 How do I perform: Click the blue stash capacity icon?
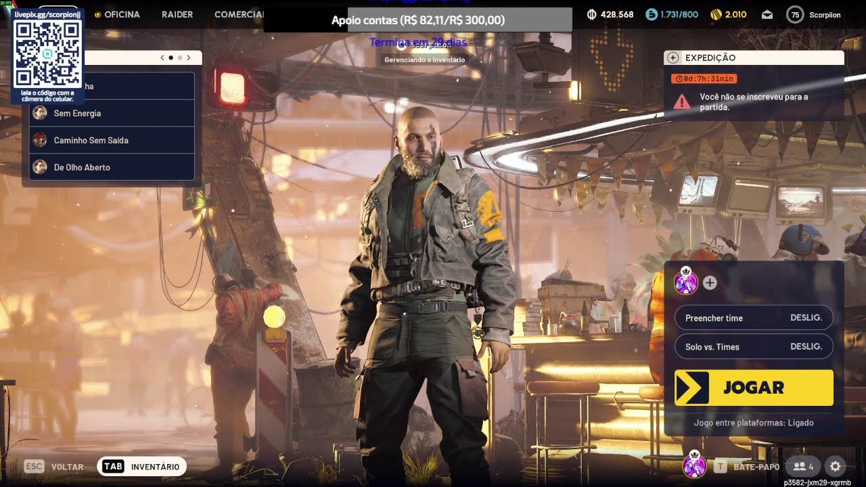tap(652, 14)
